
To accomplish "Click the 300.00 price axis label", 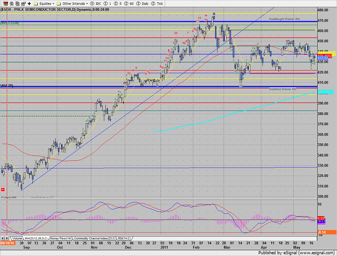I will [x=323, y=196].
